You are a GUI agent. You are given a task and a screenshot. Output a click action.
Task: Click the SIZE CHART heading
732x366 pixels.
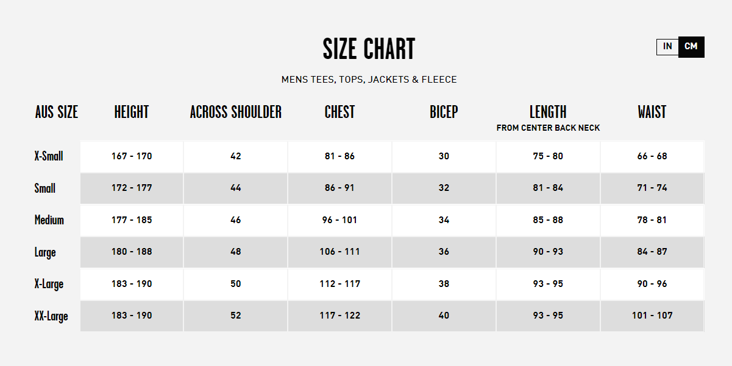(x=369, y=49)
